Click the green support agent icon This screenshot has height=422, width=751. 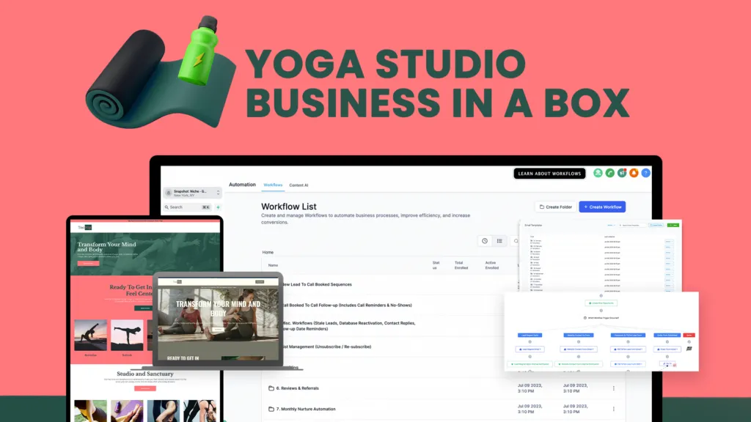[x=598, y=173]
